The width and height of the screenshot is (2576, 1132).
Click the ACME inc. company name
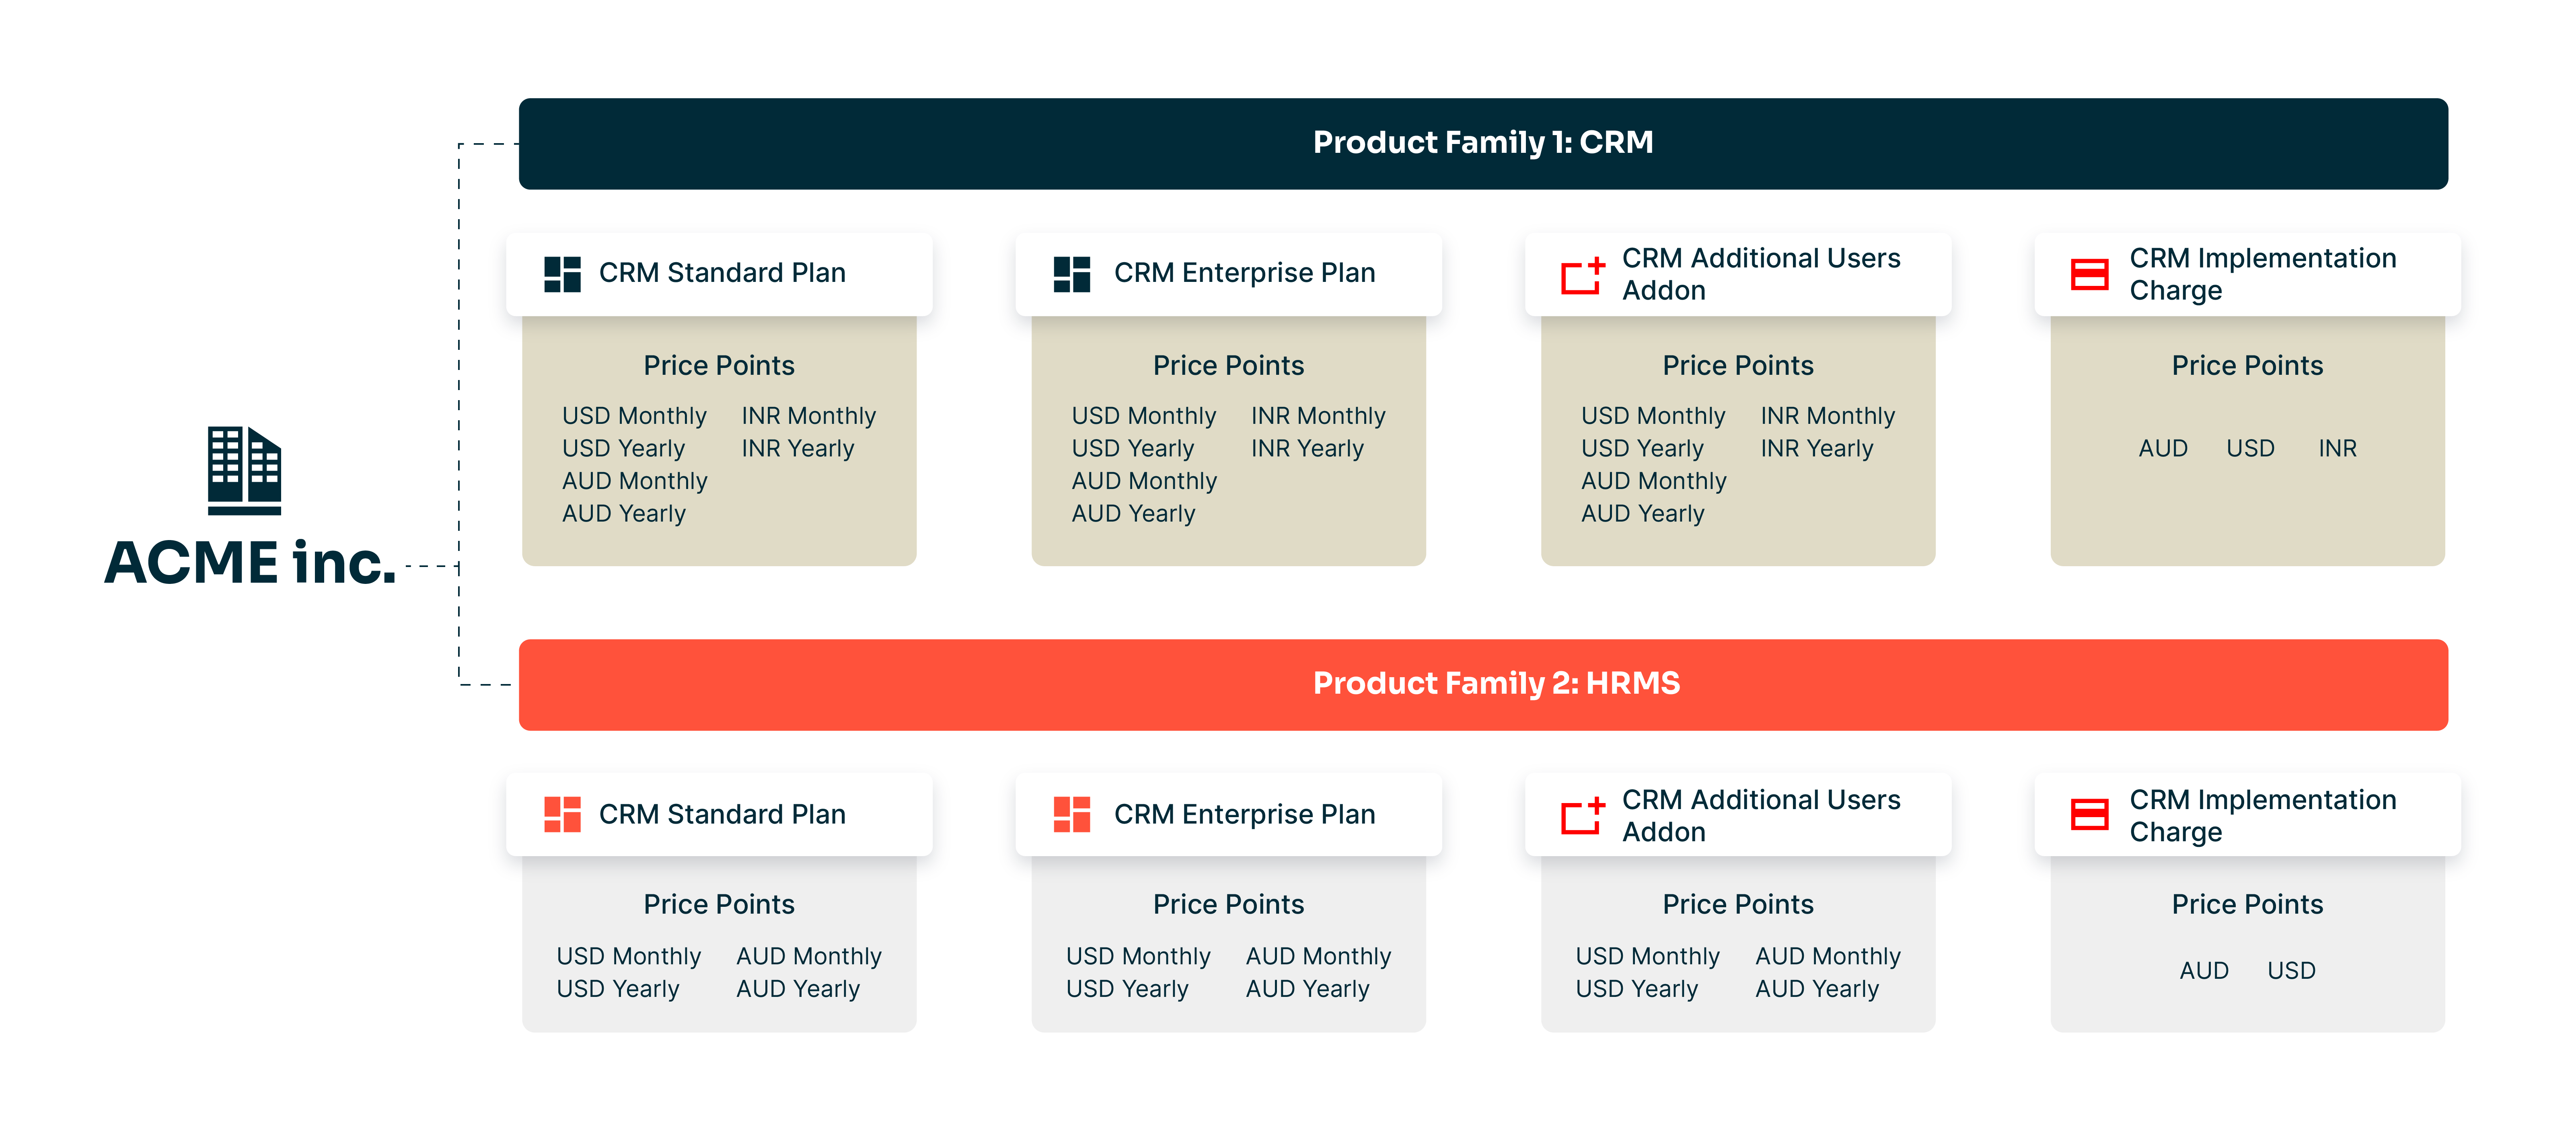[x=250, y=562]
